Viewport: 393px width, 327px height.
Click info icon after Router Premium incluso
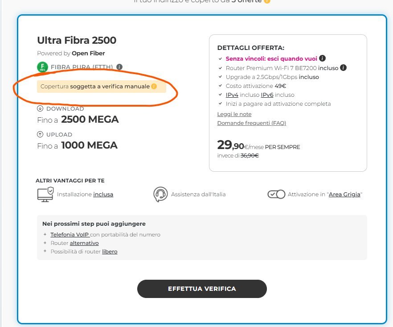click(x=343, y=68)
